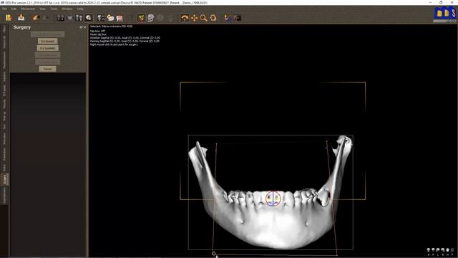Screen dimensions: 458x258
Task: Switch to the Surgery side tab
Action: click(4, 179)
